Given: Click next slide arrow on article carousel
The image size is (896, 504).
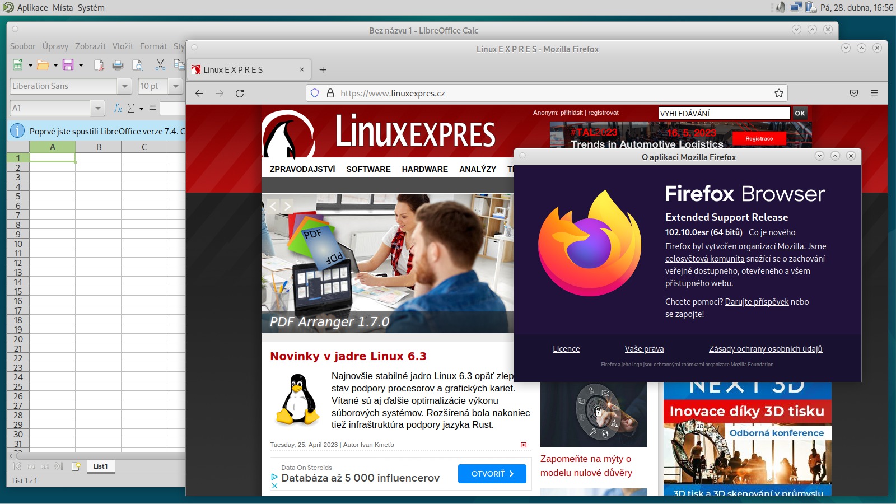Looking at the screenshot, I should pos(287,206).
